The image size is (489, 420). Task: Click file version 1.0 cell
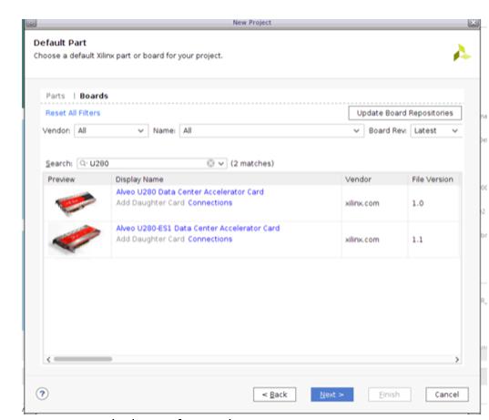pos(418,203)
